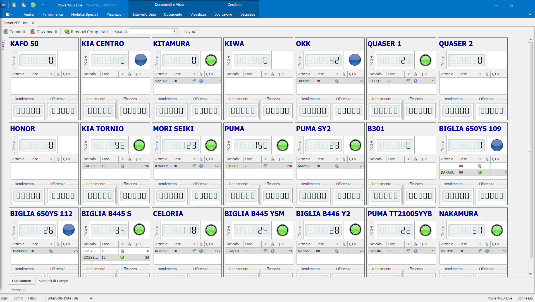Open column dropdown arrow in KIWA header
The height and width of the screenshot is (302, 535).
[x=266, y=74]
